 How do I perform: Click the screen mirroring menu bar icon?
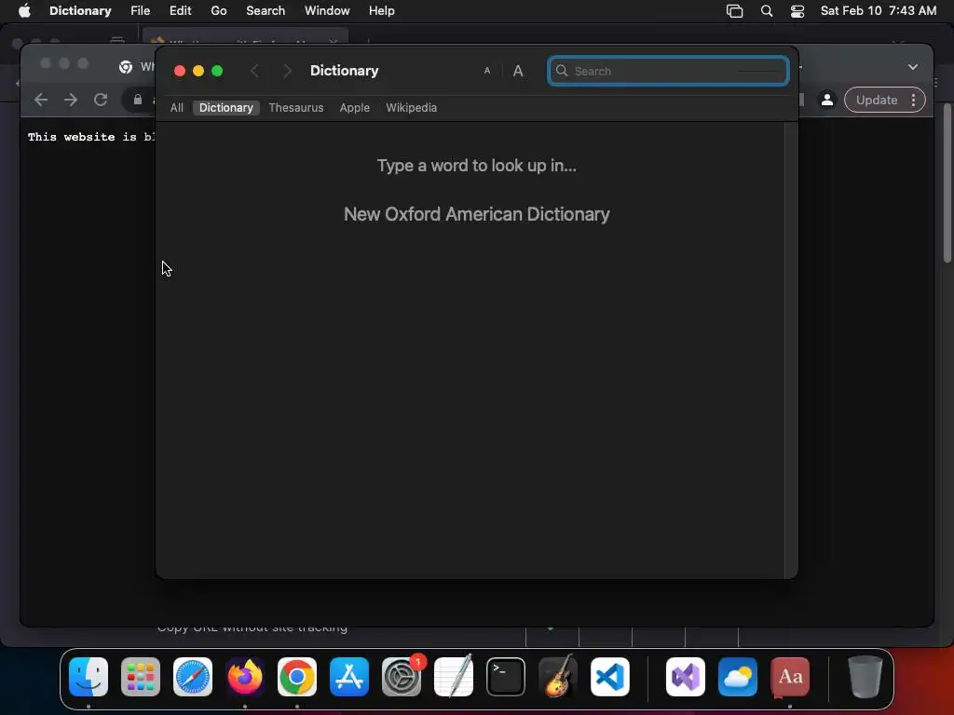tap(734, 11)
